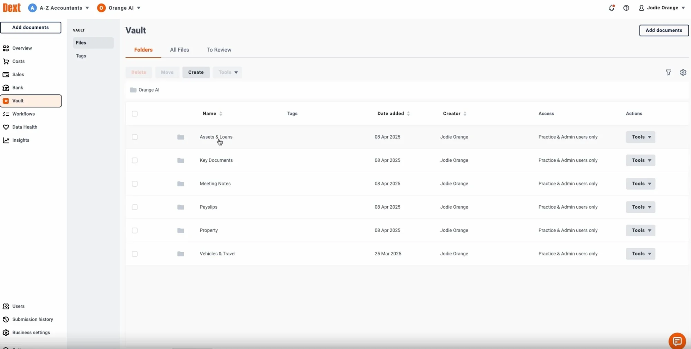Go to Workflows in the sidebar
691x349 pixels.
23,114
